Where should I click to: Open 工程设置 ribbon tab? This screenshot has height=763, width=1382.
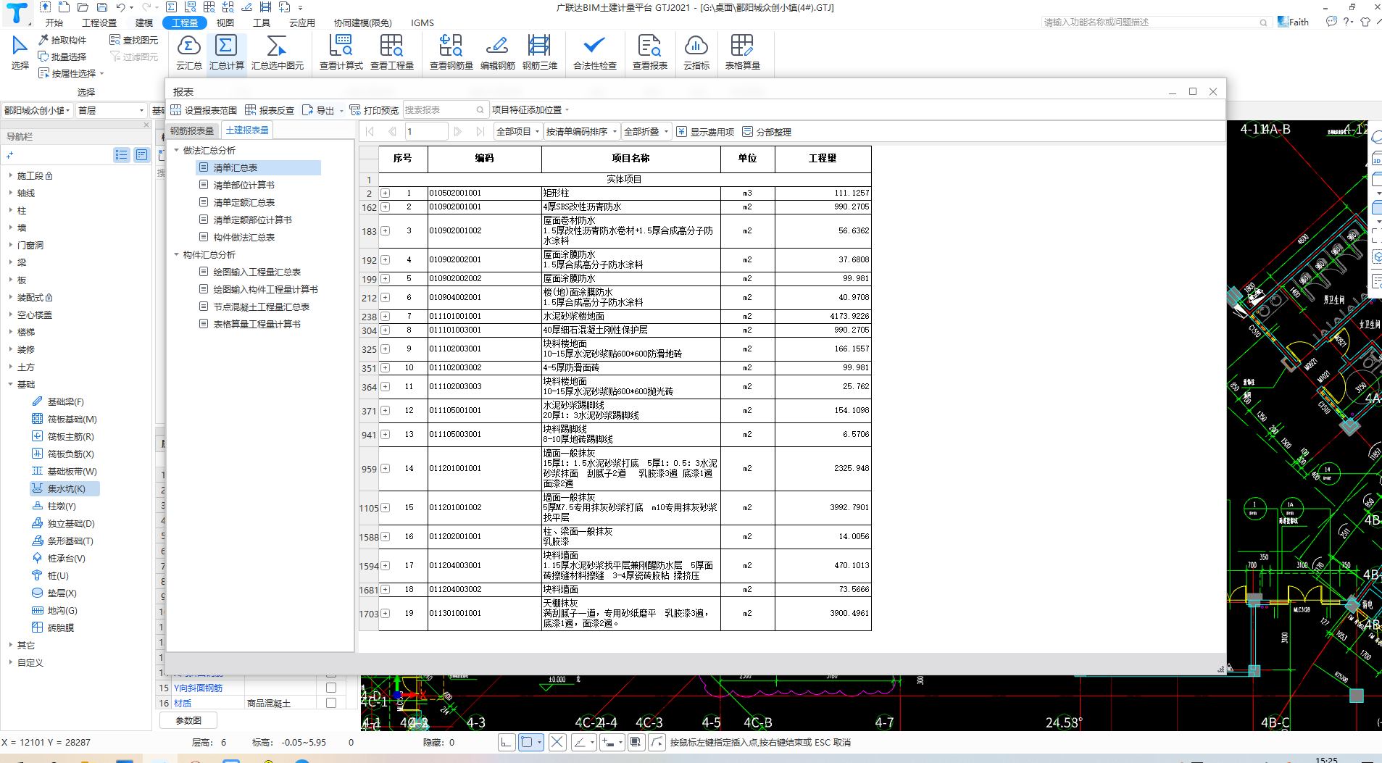pyautogui.click(x=99, y=22)
